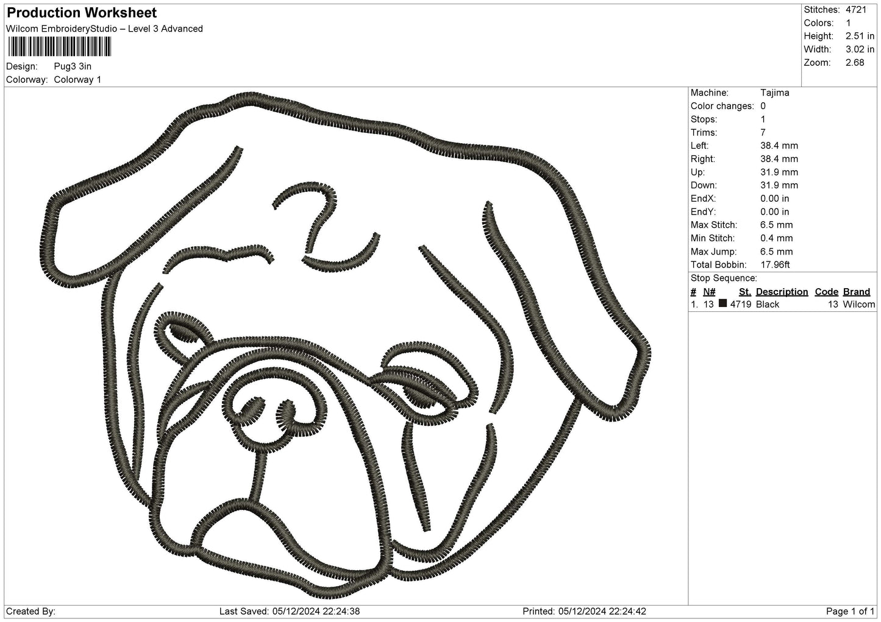Click the Colorway 1 value
This screenshot has width=881, height=622.
click(x=77, y=79)
